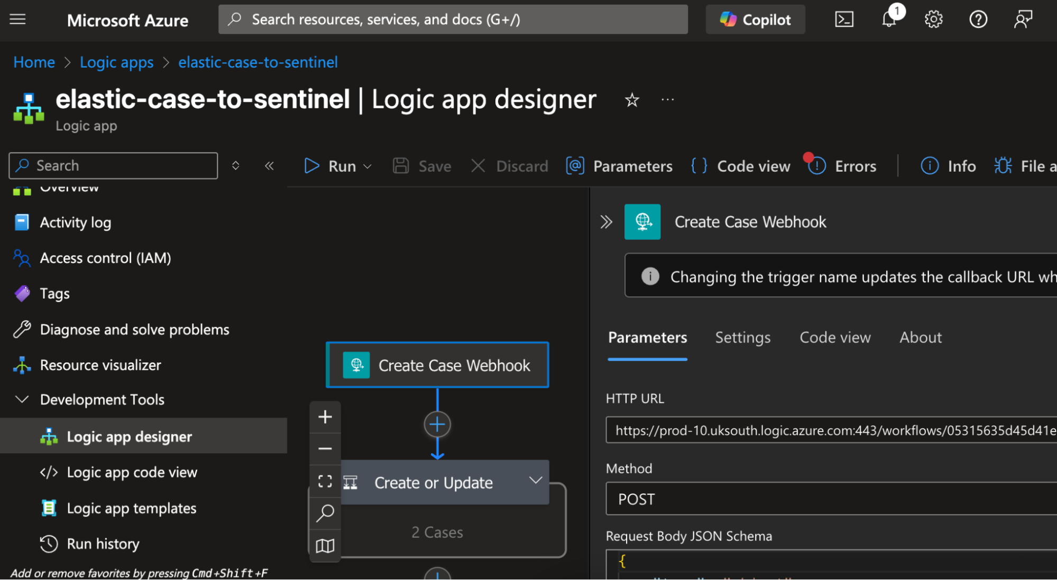This screenshot has width=1057, height=580.
Task: Select the Create Case Webhook trigger node
Action: click(437, 365)
